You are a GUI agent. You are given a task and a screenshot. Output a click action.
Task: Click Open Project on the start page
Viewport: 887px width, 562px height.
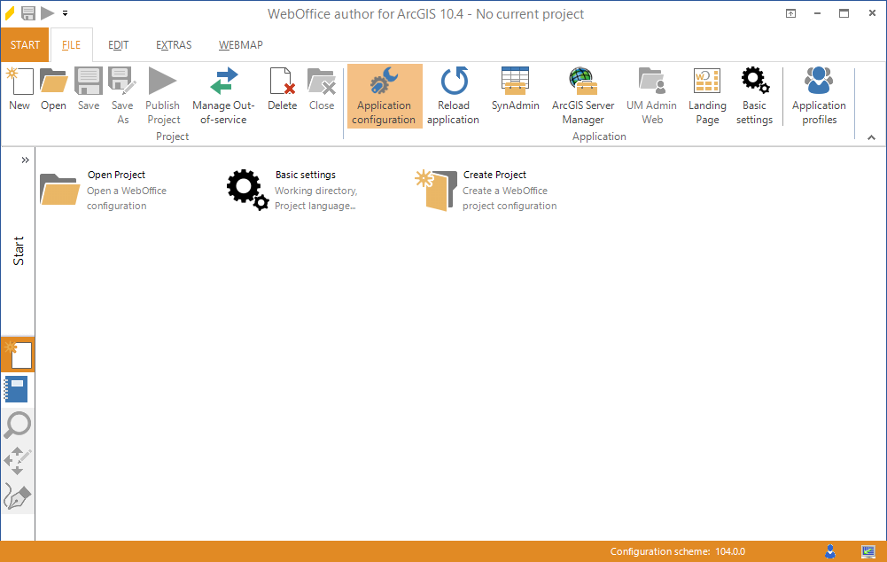pos(116,175)
